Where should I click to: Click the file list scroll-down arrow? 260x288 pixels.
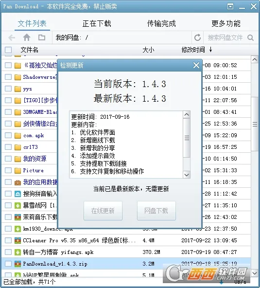coord(255,273)
